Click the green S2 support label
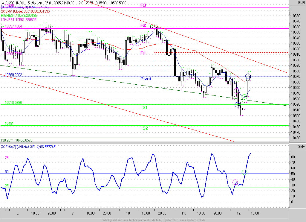This screenshot has width=306, height=222. coord(145,128)
